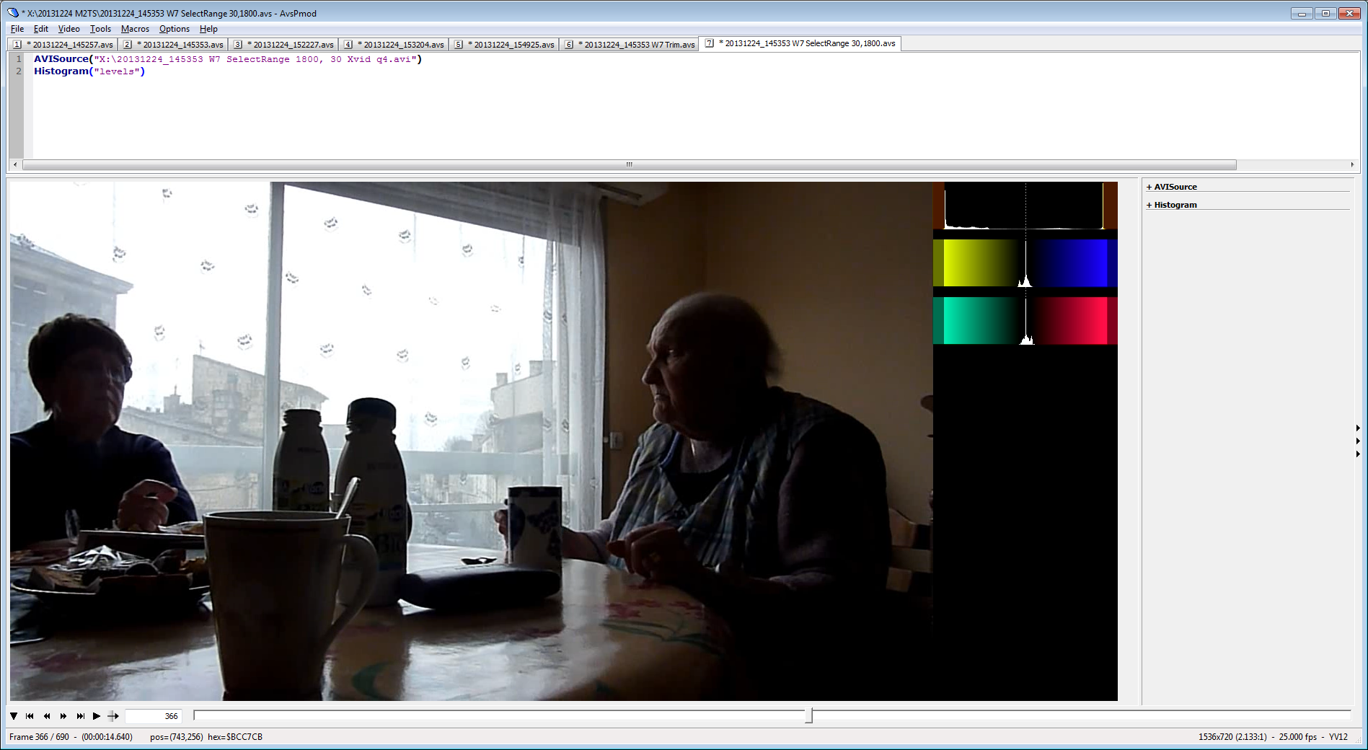Click the middle arrow on slider panel edge

1358,441
